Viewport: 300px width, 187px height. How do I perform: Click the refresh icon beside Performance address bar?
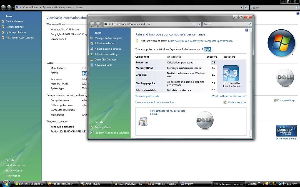tap(199, 24)
